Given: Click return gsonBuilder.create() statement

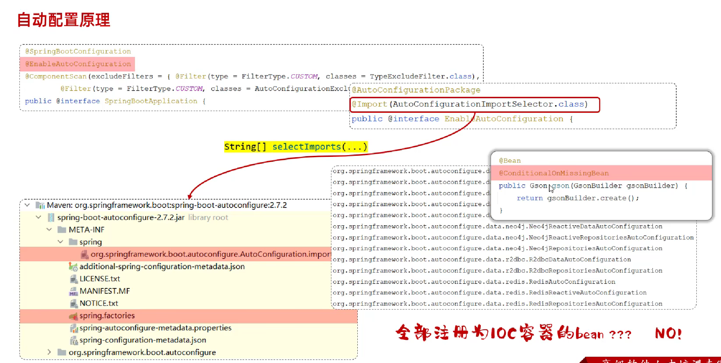Looking at the screenshot, I should point(578,198).
